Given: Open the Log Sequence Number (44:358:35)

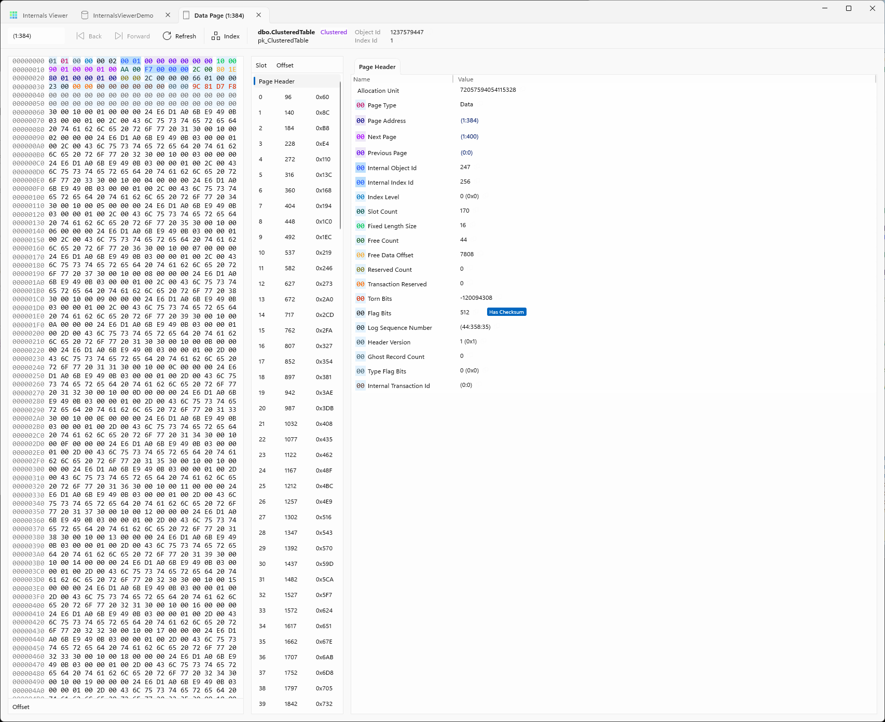Looking at the screenshot, I should (x=475, y=327).
